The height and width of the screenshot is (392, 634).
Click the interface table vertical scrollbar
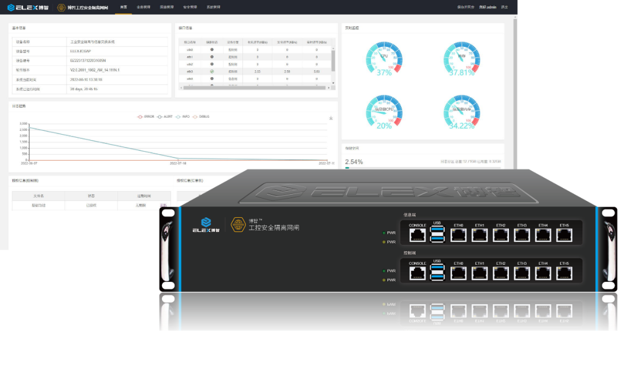coord(333,62)
